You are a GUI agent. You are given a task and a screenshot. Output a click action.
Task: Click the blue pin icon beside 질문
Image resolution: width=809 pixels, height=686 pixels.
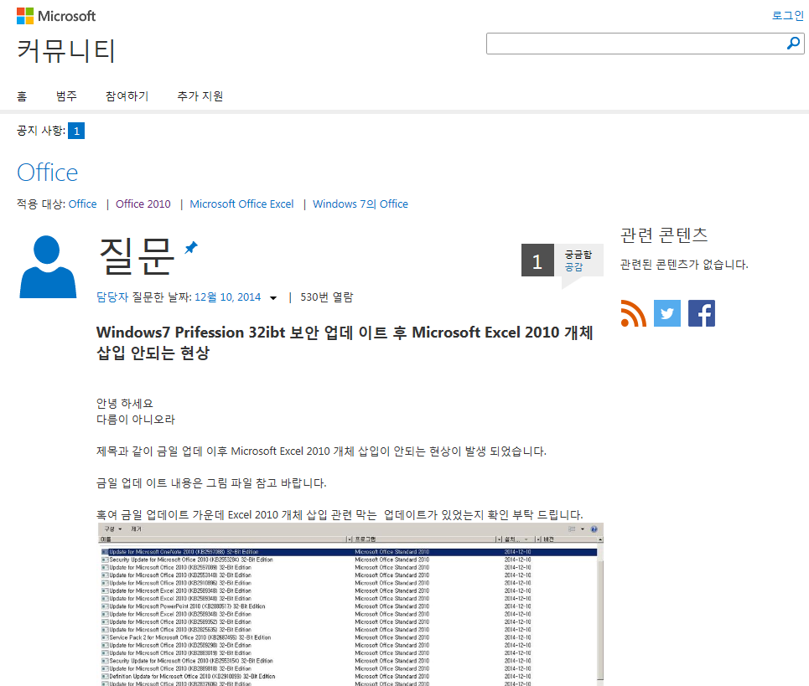tap(191, 247)
